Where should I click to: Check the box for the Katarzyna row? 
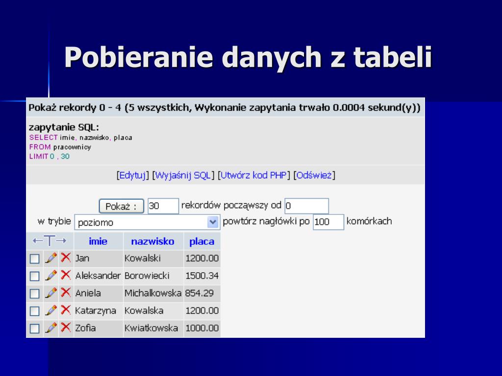click(x=35, y=311)
